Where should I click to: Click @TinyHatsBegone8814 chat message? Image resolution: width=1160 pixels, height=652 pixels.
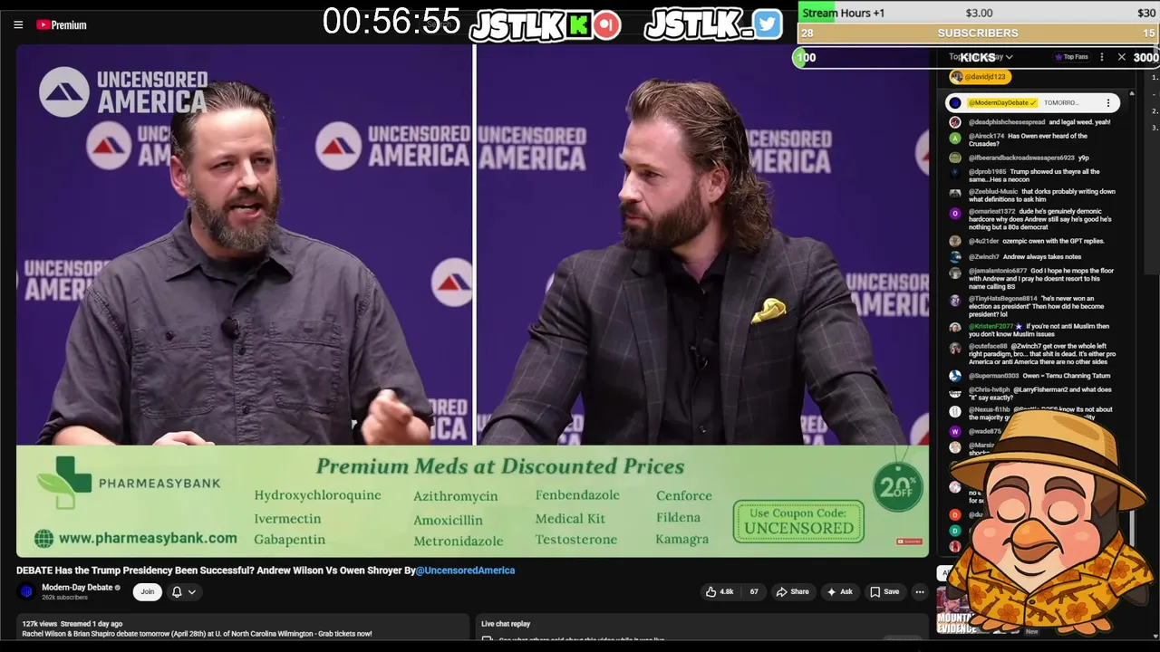(1036, 306)
